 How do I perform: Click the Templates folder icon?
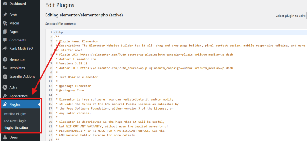pos(5,68)
